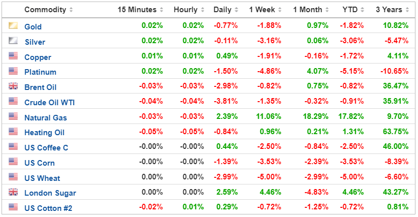Sort by the Daily column arrows
The height and width of the screenshot is (217, 418).
point(234,10)
